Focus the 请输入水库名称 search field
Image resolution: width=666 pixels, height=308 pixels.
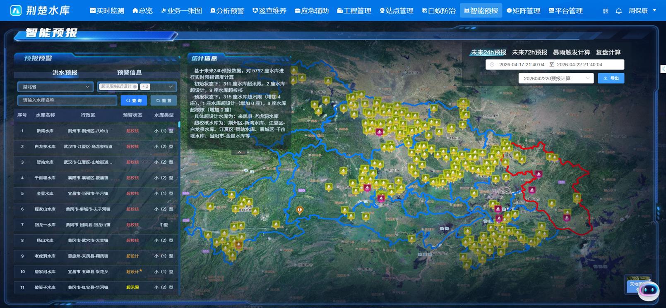point(67,100)
